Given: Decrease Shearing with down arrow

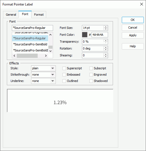Looking at the screenshot, I should point(106,57).
